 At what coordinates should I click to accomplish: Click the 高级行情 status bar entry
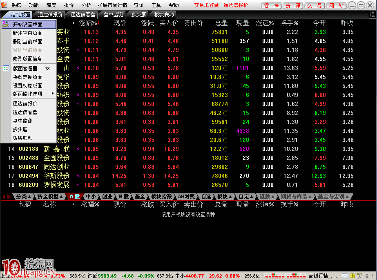(x=323, y=276)
